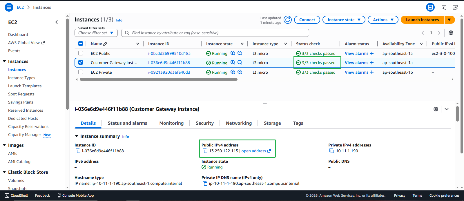Click the blue panel toggle icon top right
This screenshot has width=464, height=201.
(x=430, y=7)
